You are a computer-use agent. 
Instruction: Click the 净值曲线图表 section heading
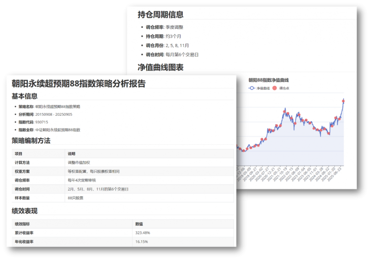tap(160, 68)
